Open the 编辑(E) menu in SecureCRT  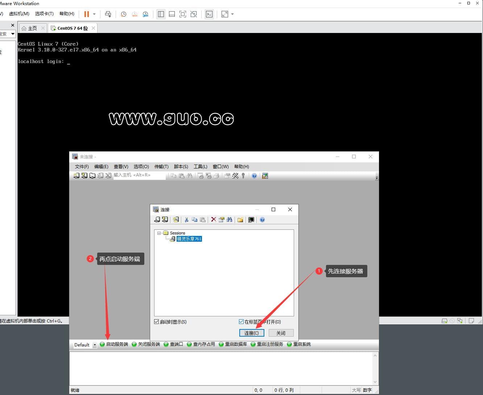tap(101, 166)
